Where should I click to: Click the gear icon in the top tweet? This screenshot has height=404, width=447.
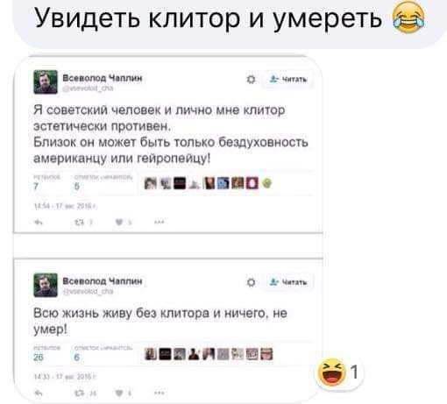[251, 79]
